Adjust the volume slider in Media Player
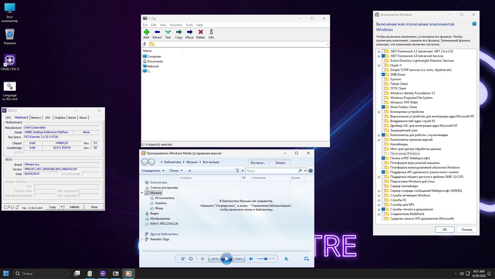The width and height of the screenshot is (495, 279). [x=266, y=259]
